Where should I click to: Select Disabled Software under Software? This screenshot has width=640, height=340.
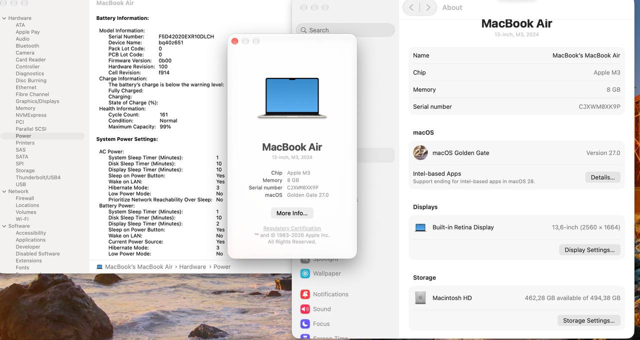37,254
